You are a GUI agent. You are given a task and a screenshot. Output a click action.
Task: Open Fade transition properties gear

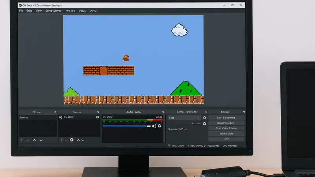(x=204, y=118)
